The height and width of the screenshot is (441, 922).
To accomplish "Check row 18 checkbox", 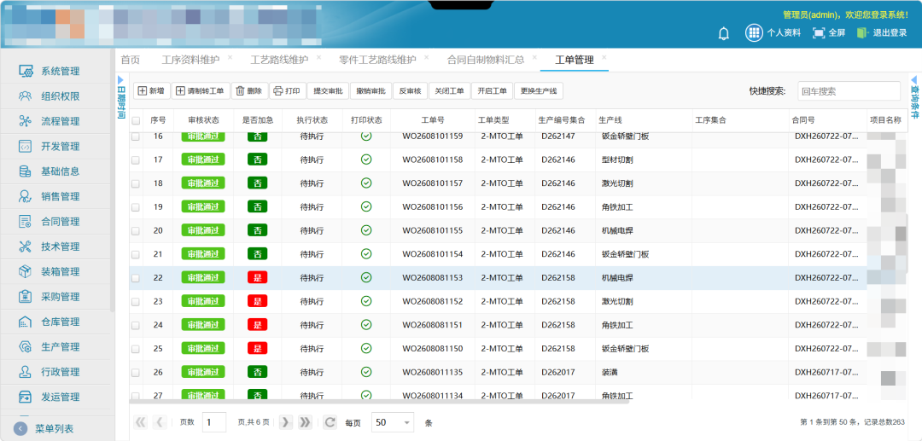I will pyautogui.click(x=136, y=183).
